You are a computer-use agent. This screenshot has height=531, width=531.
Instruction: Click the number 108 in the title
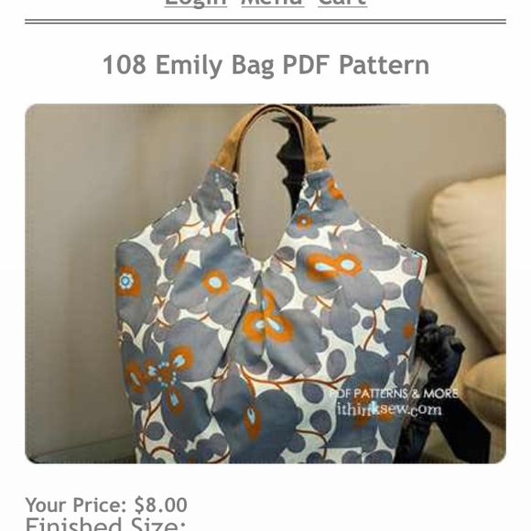(x=125, y=65)
